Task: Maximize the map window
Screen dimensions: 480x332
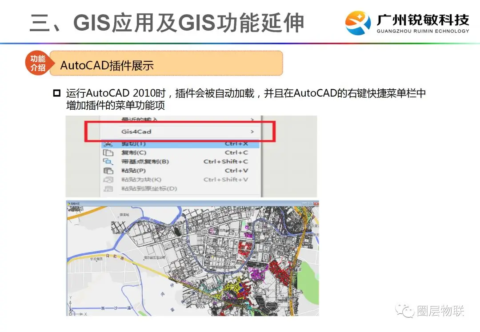Action: click(309, 203)
